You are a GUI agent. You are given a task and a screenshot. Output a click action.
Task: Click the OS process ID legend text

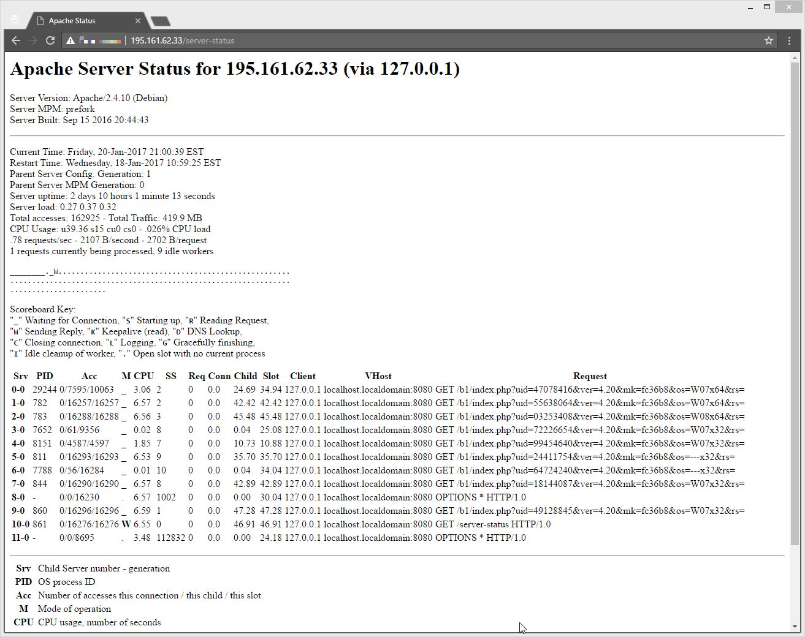point(66,582)
